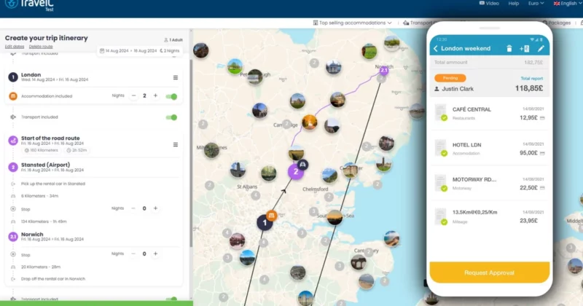Select MOTORWAY RD... expense row
This screenshot has width=583, height=306.
489,184
